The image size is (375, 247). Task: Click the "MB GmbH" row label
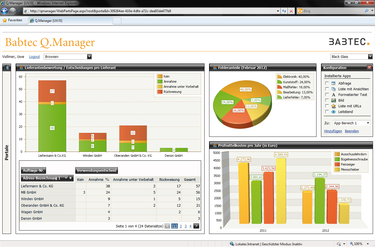pos(28,192)
